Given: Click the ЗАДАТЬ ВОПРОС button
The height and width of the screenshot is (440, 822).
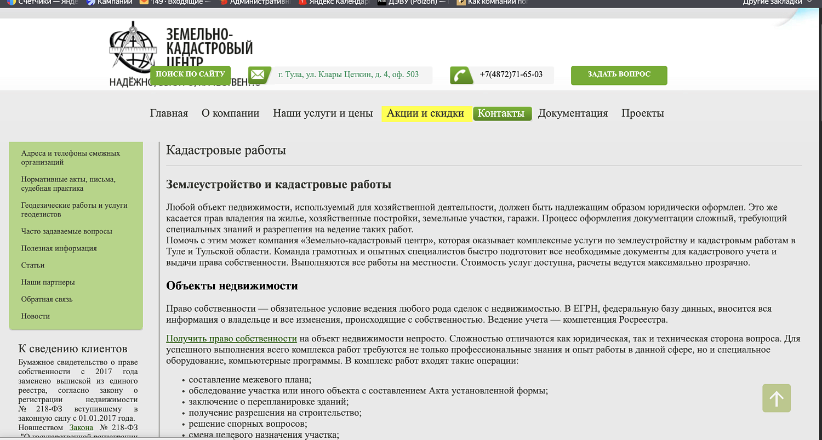Looking at the screenshot, I should (x=619, y=75).
